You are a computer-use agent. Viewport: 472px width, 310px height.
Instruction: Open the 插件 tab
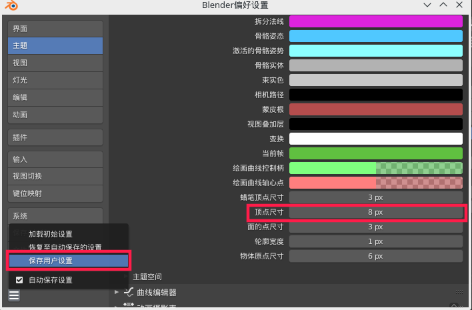coord(55,137)
